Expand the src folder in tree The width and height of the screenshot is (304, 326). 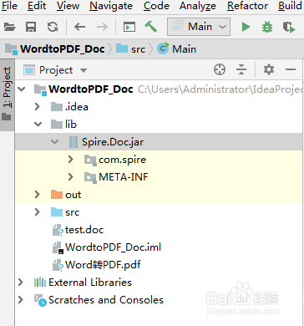38,212
